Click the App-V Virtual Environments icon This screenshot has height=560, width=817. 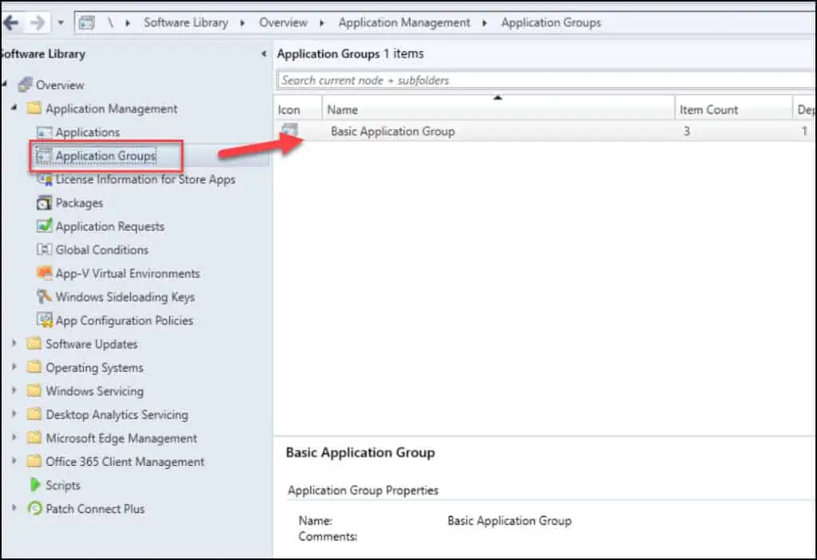[45, 273]
